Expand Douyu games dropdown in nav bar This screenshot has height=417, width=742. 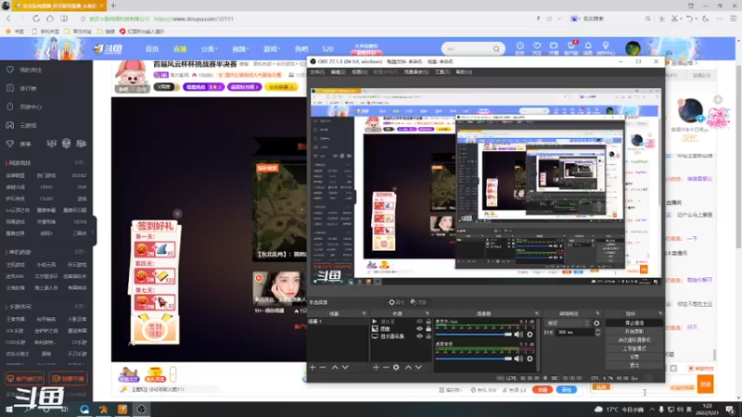pyautogui.click(x=272, y=49)
